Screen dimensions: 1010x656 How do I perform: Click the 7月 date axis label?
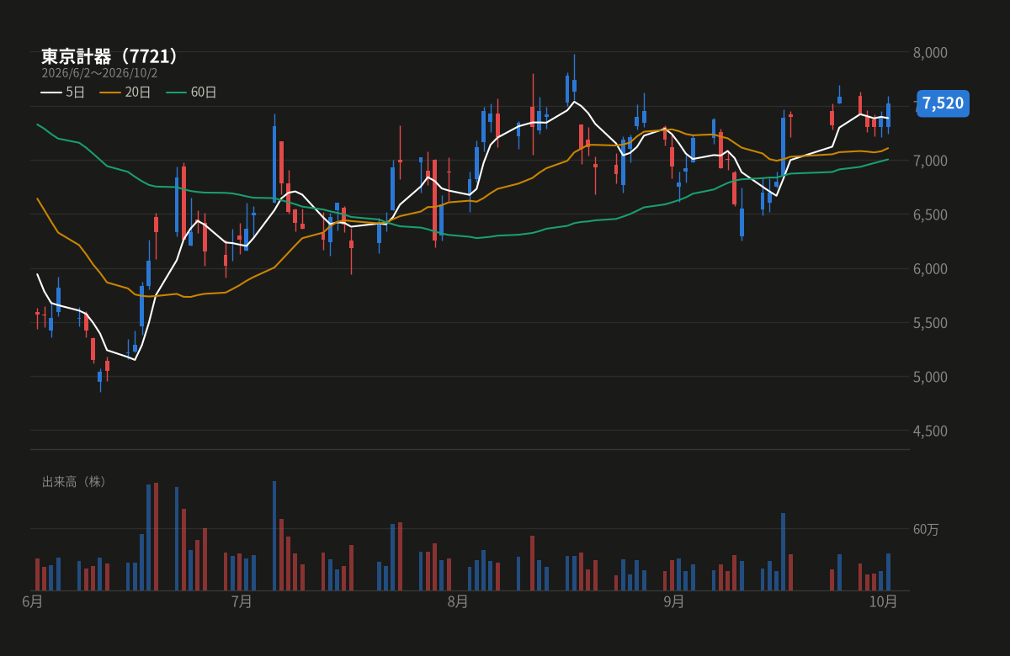[x=242, y=601]
